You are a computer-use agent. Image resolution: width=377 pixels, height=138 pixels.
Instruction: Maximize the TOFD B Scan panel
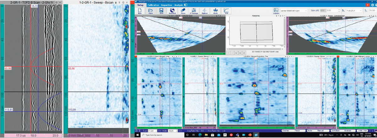click(x=56, y=2)
